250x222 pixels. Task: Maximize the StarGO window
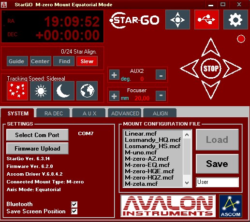(223, 4)
